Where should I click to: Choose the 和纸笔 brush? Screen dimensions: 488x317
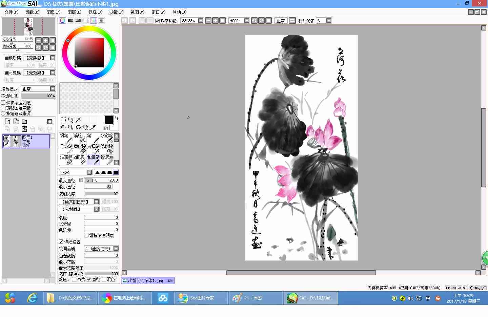point(93,160)
